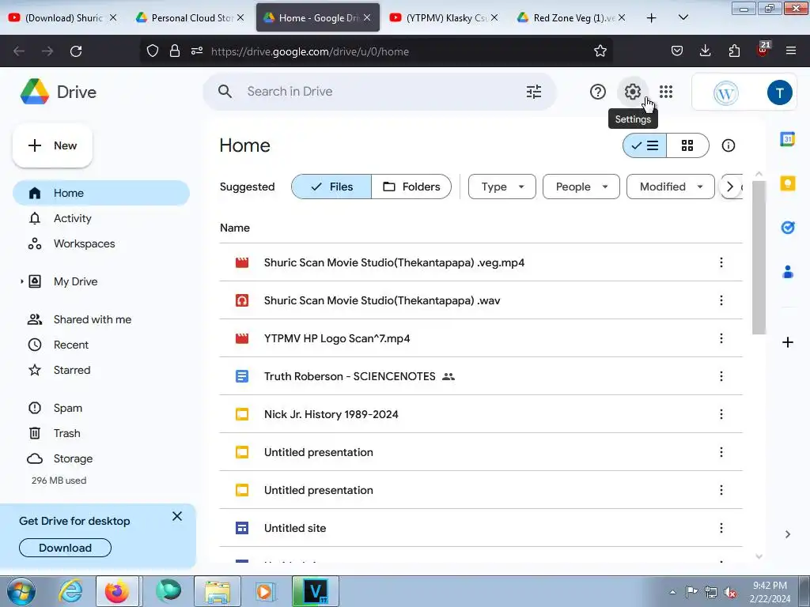Open Recent files section
Screen dimensions: 810x607
pyautogui.click(x=101, y=345)
